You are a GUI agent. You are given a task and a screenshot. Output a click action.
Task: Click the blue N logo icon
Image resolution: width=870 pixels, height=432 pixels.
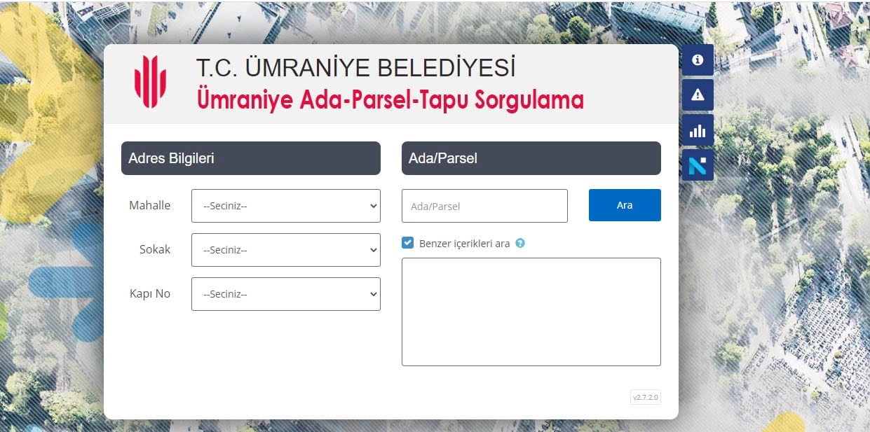(698, 165)
